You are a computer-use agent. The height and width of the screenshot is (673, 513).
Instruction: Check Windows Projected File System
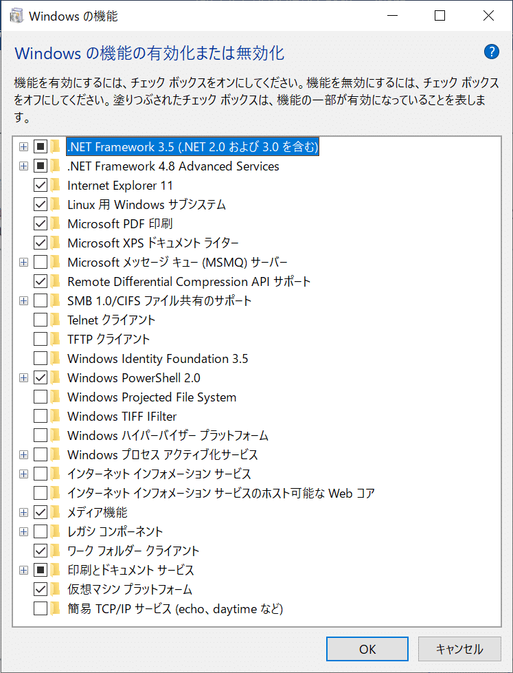[41, 397]
